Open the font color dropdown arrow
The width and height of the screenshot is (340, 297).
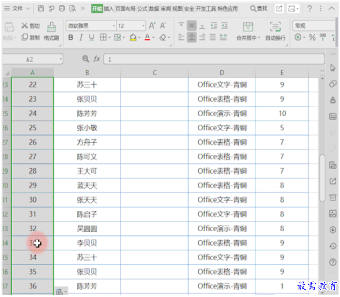[x=153, y=38]
